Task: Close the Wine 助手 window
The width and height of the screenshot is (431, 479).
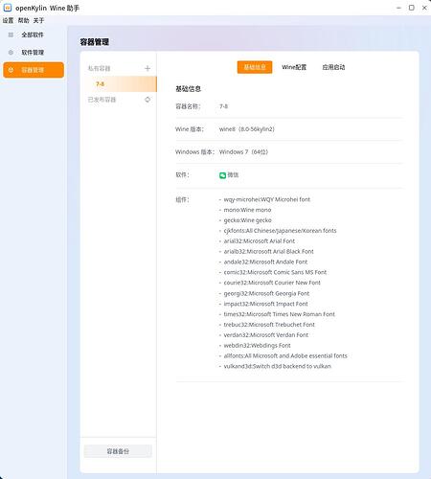Action: [x=424, y=8]
